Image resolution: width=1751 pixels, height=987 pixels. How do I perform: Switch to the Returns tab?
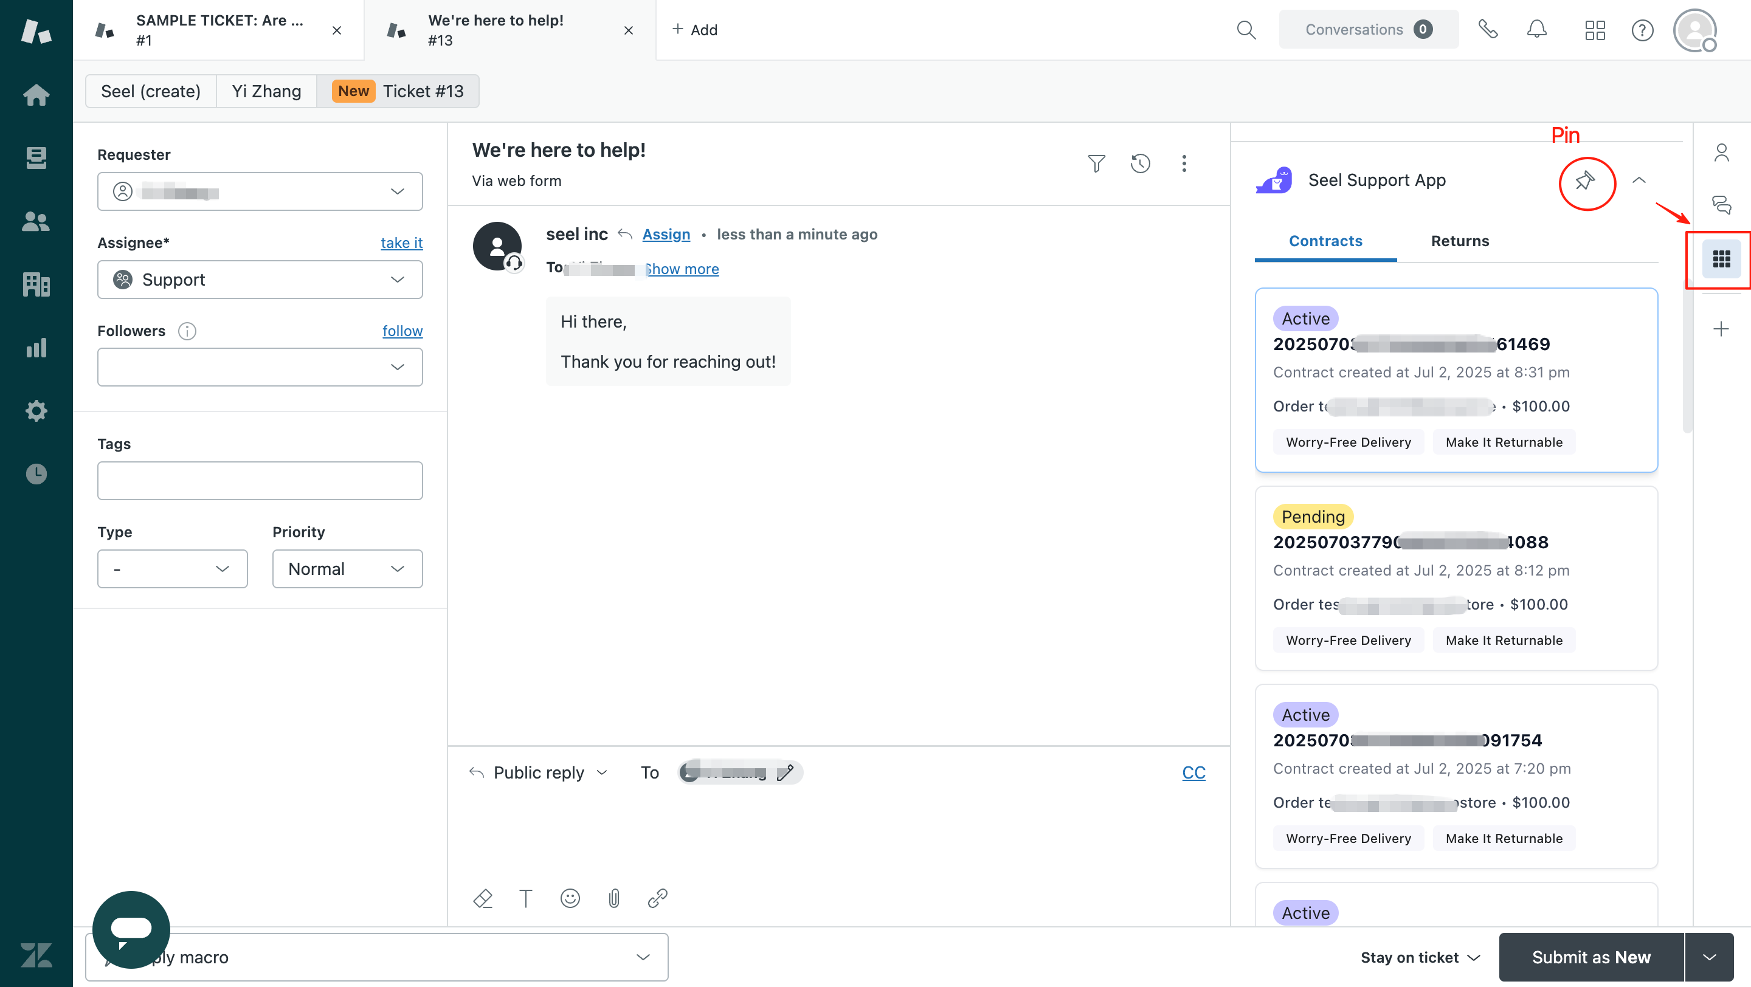(x=1459, y=241)
